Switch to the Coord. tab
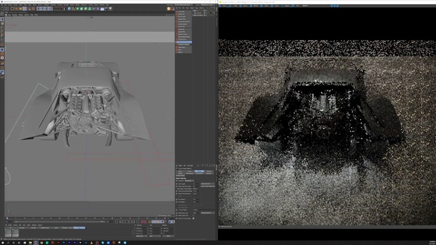The image size is (436, 245). (x=189, y=171)
